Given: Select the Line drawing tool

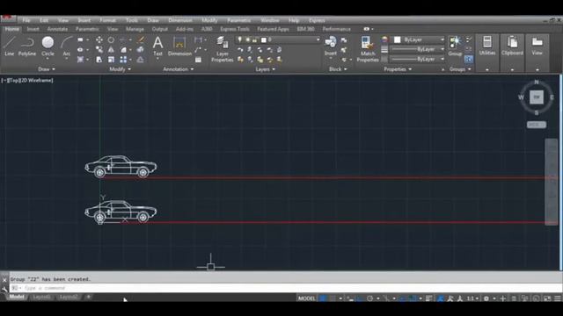Looking at the screenshot, I should (10, 46).
